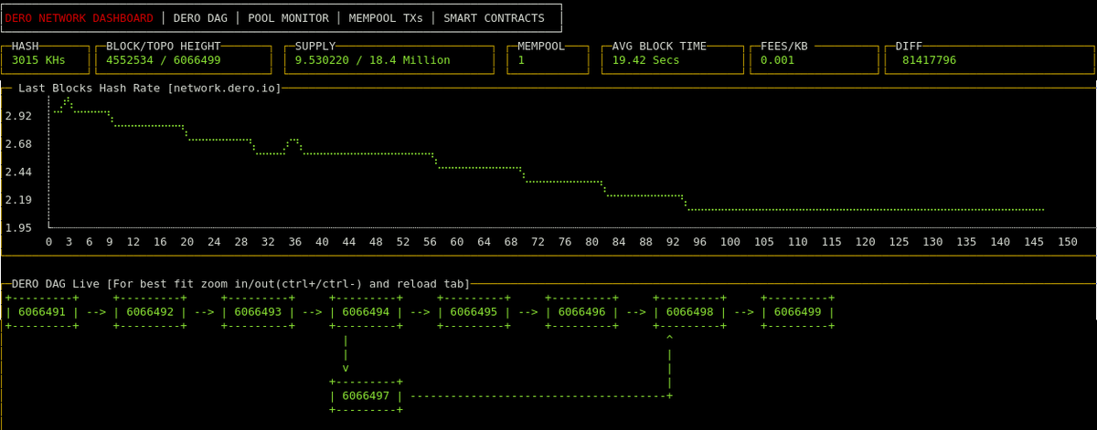The width and height of the screenshot is (1097, 430).
Task: Click the FEES/KB box label
Action: (x=783, y=46)
